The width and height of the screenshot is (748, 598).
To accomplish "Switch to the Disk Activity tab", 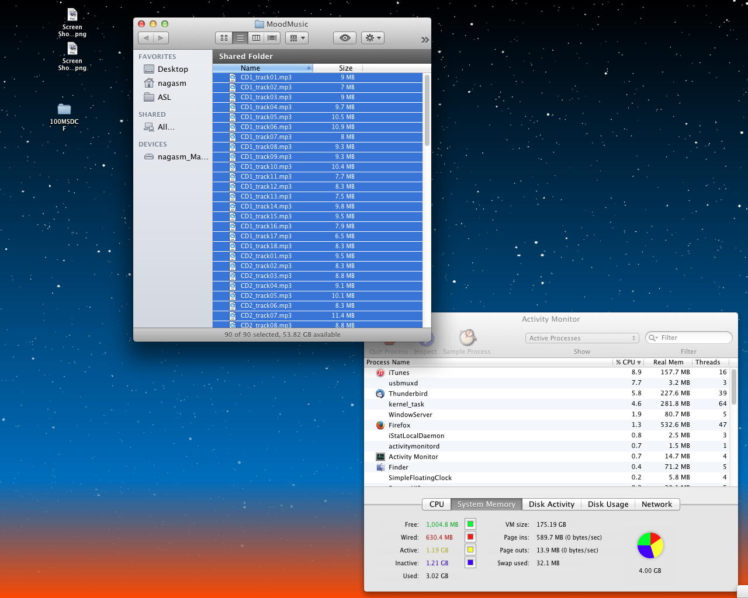I will pyautogui.click(x=551, y=504).
